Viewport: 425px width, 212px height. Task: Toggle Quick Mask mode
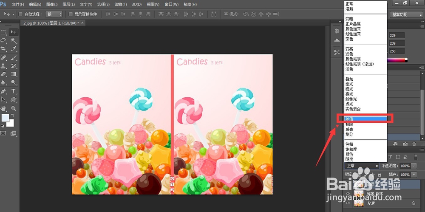tap(3, 133)
